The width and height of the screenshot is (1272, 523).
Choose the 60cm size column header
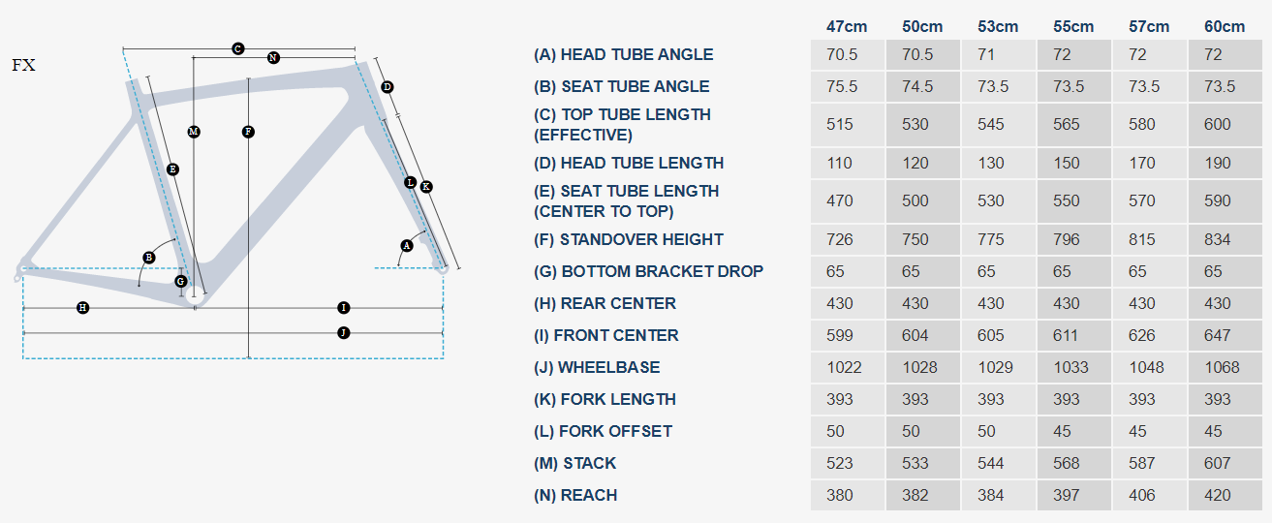[1225, 26]
